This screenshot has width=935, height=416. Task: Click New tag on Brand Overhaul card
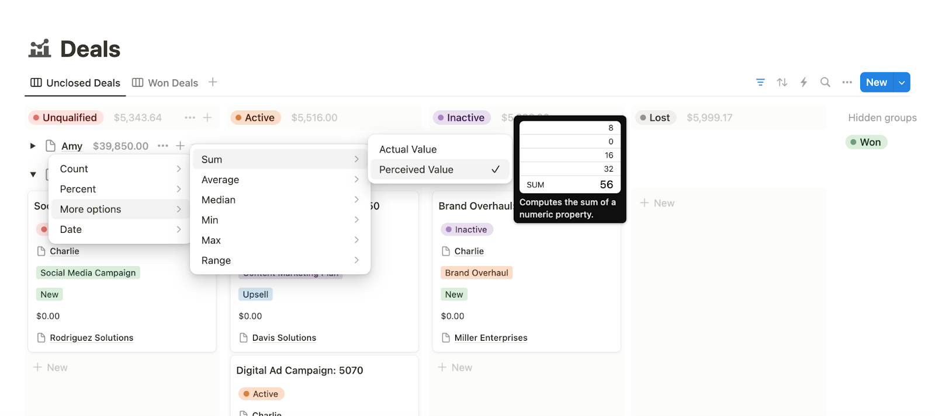pos(454,294)
